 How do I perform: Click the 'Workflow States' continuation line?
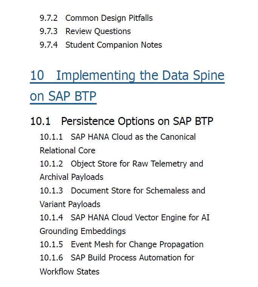70,272
